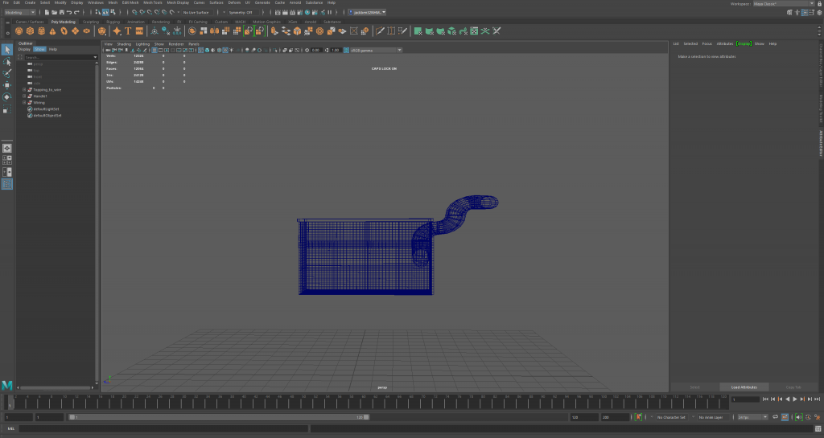Click the time range slider bar
This screenshot has width=824, height=438.
coord(217,417)
